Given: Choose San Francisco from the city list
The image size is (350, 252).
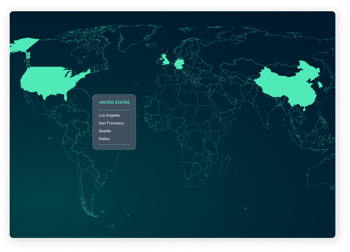Looking at the screenshot, I should coord(111,123).
